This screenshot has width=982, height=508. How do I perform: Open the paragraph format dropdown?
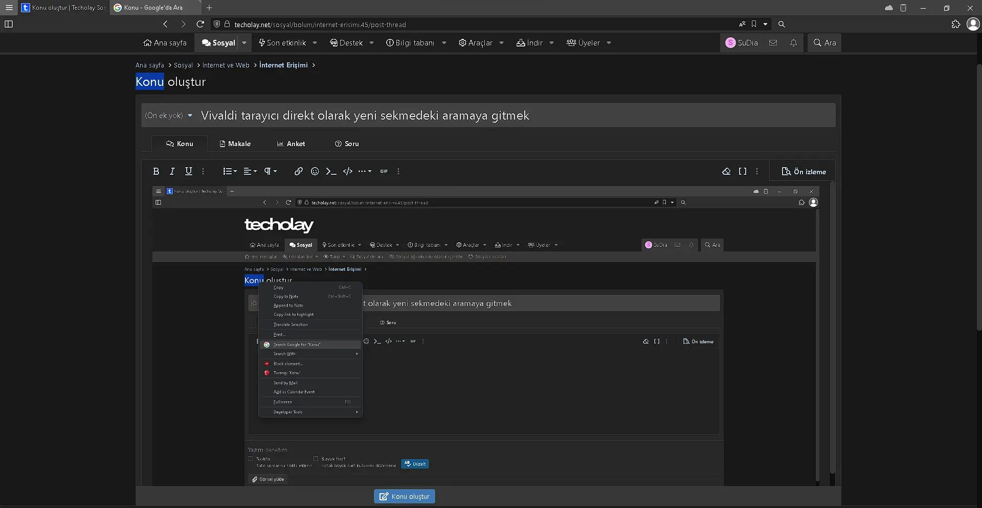tap(270, 171)
